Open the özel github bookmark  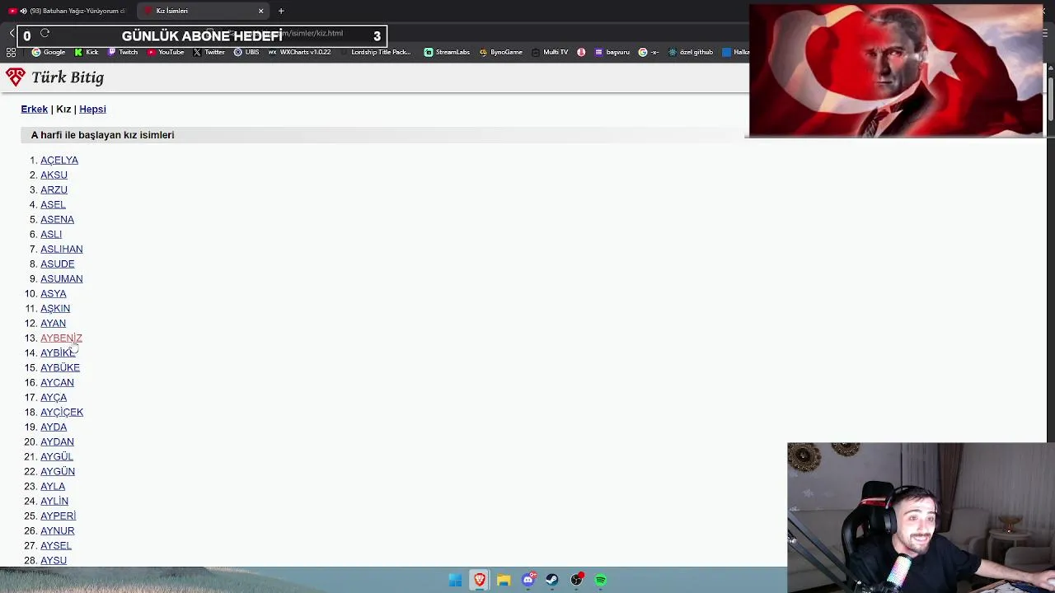click(691, 52)
